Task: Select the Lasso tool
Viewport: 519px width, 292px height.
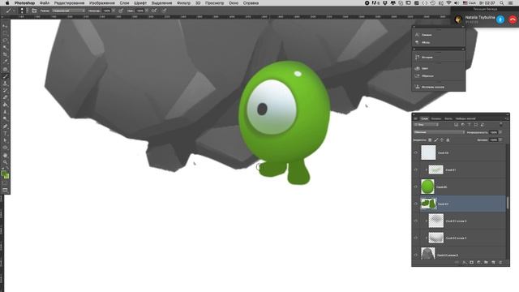Action: [5, 40]
